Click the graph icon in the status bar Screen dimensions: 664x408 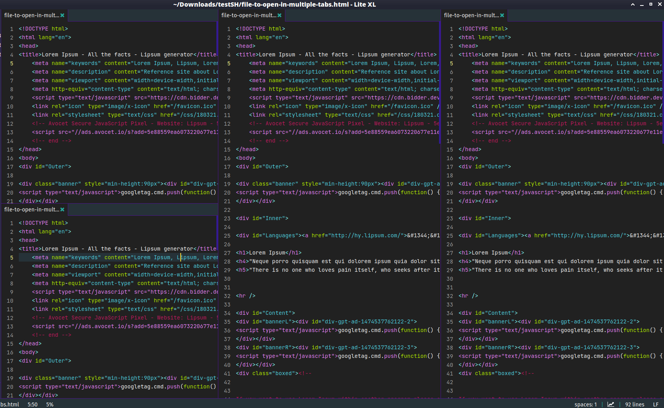pyautogui.click(x=611, y=404)
